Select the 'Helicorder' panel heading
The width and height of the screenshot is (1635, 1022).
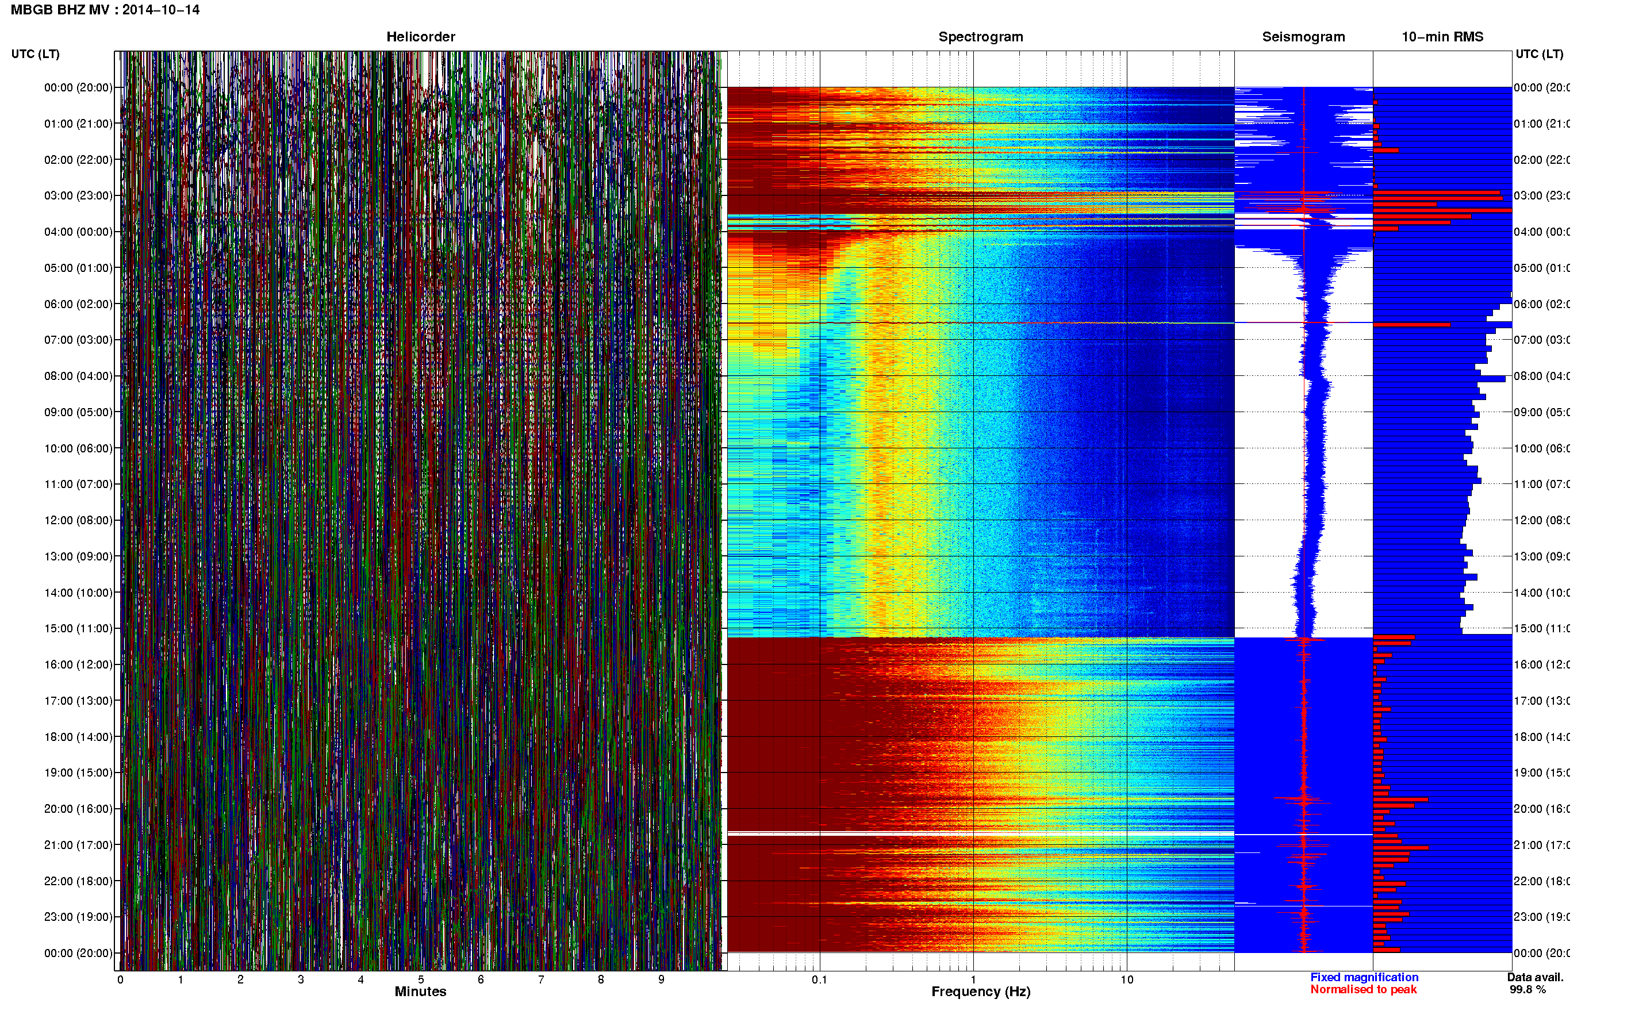coord(420,37)
